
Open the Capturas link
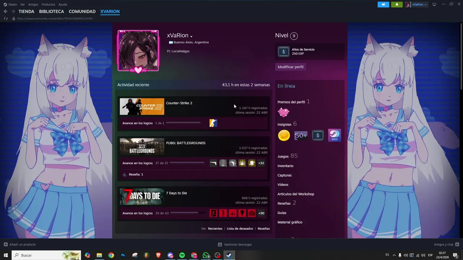[x=284, y=175]
